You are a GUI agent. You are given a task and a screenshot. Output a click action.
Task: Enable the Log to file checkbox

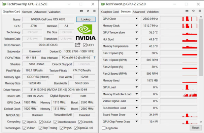(x=104, y=128)
